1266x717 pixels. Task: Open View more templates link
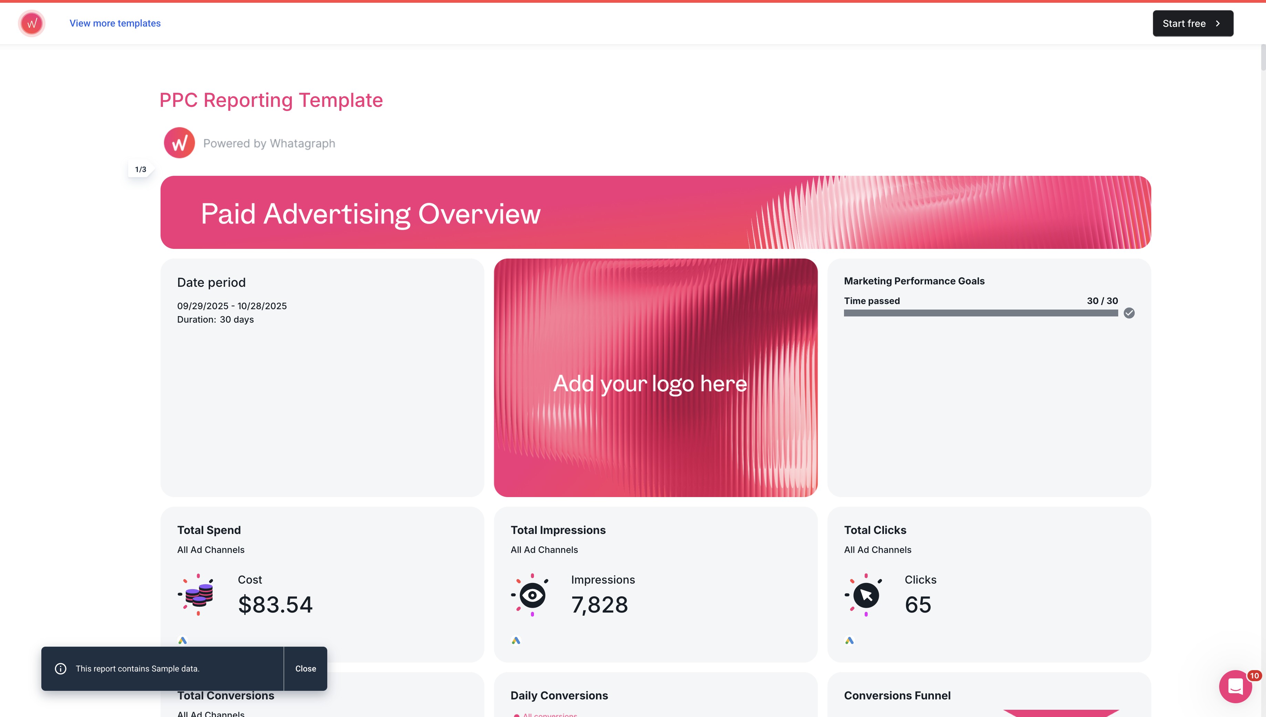(x=115, y=23)
